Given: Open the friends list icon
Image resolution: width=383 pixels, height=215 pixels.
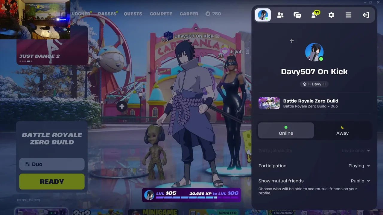Looking at the screenshot, I should tap(280, 15).
